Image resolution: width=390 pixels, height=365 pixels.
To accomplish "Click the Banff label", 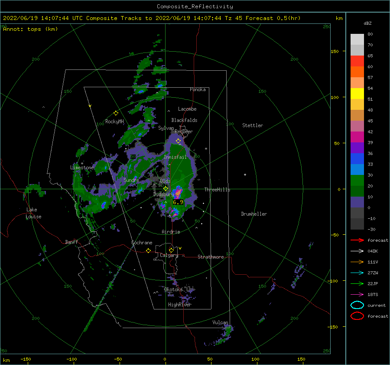I will click(x=71, y=242).
